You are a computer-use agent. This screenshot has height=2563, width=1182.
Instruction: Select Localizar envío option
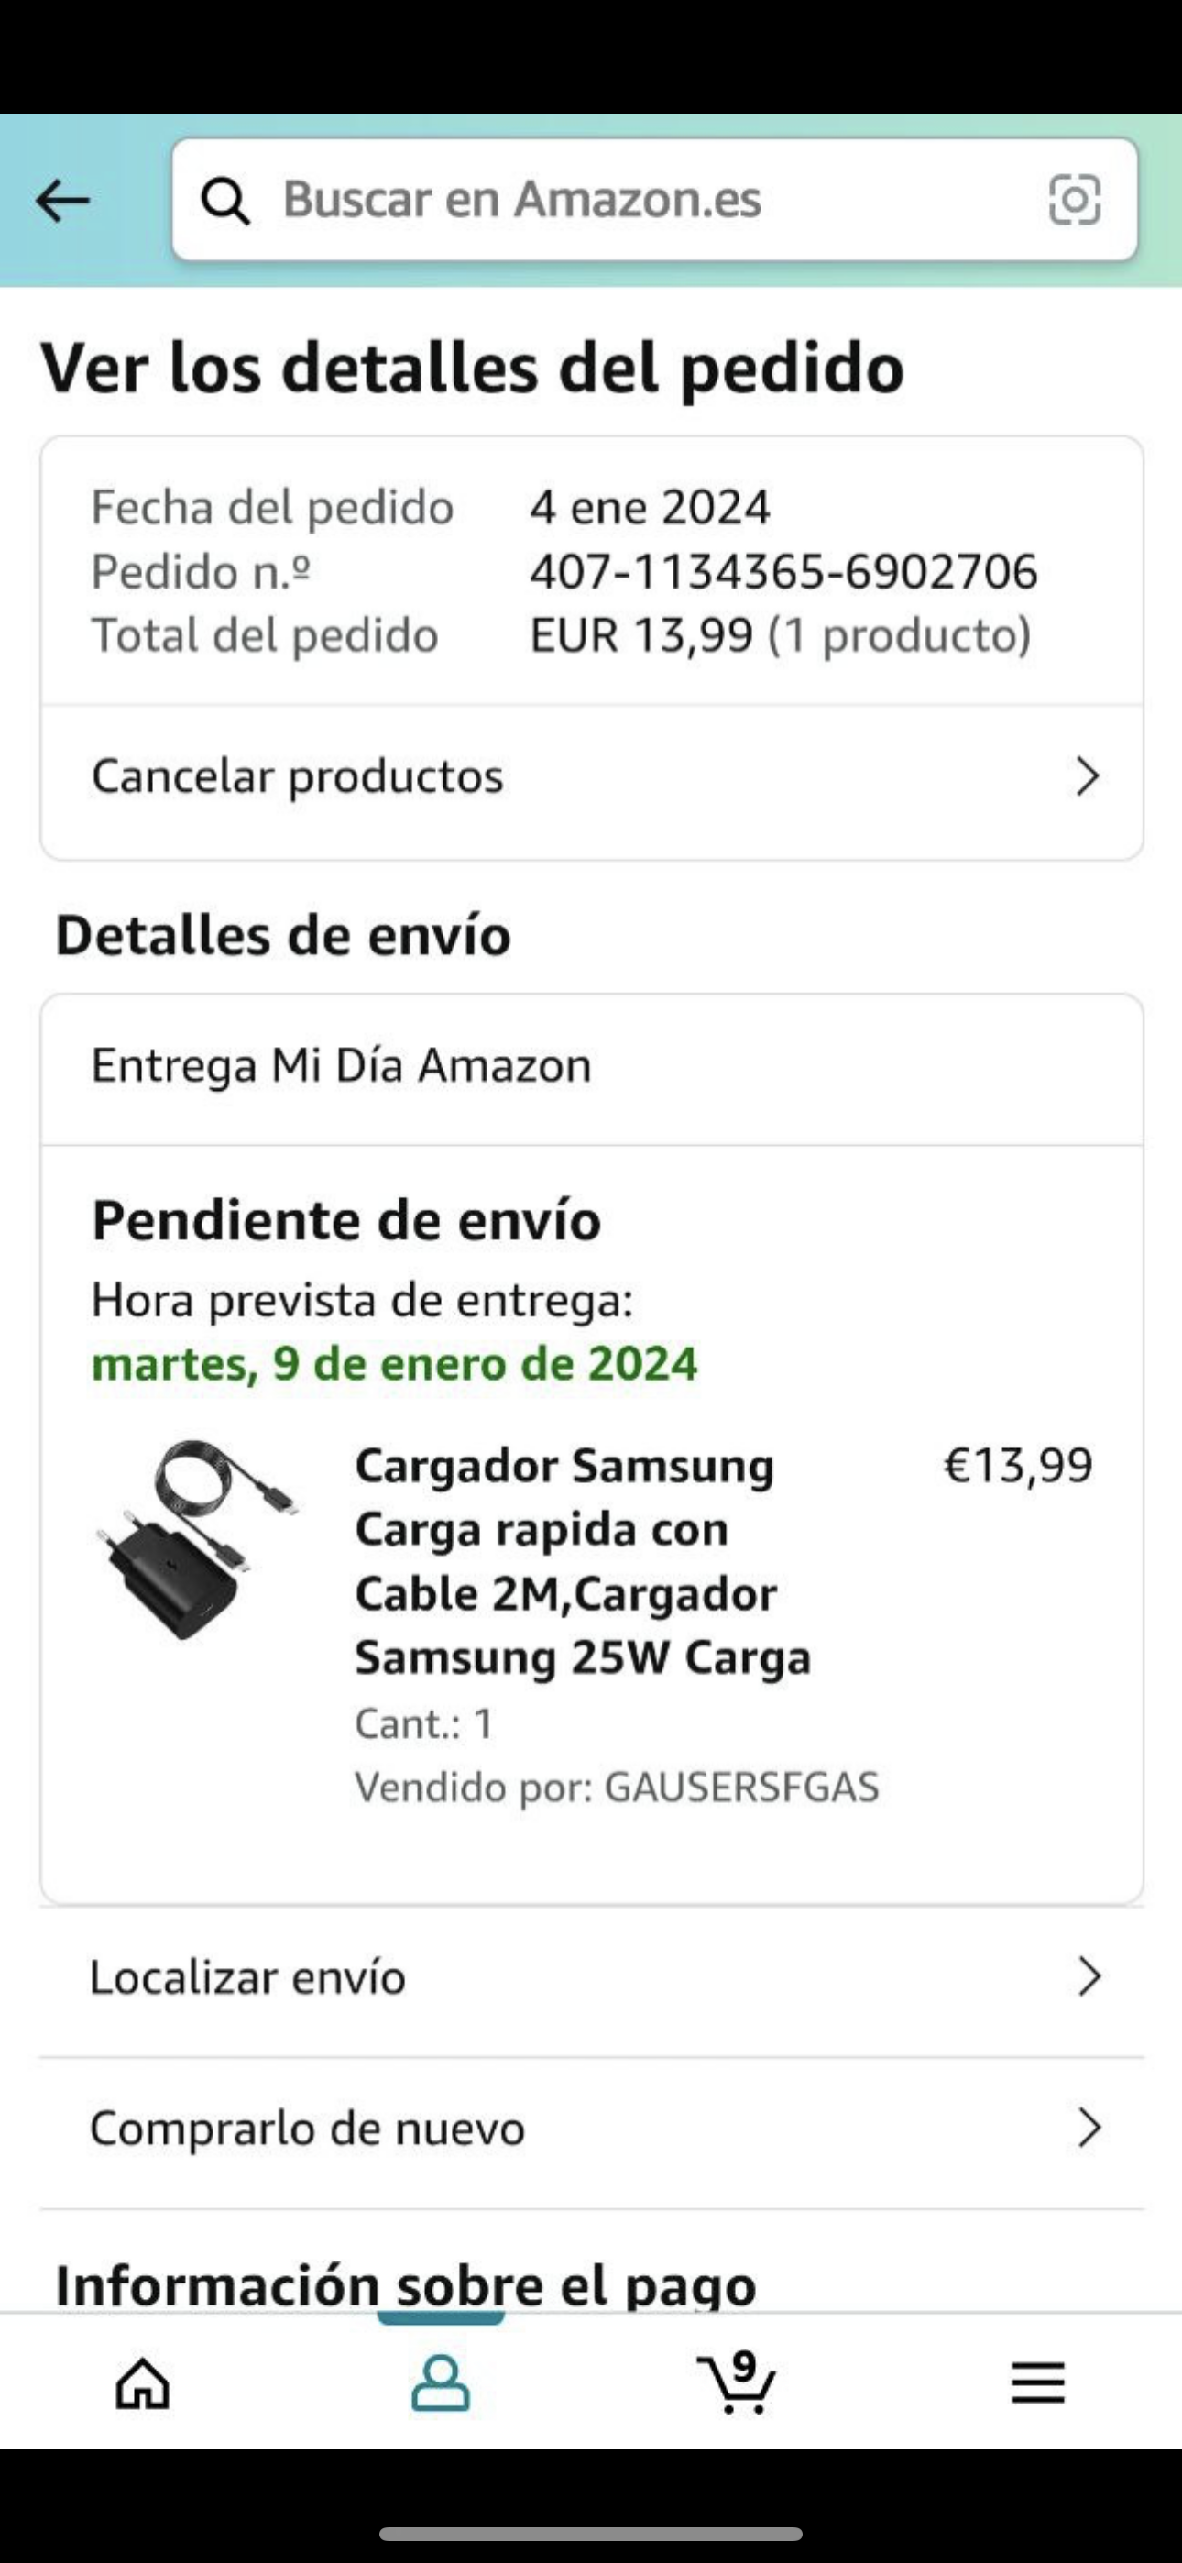click(247, 1977)
